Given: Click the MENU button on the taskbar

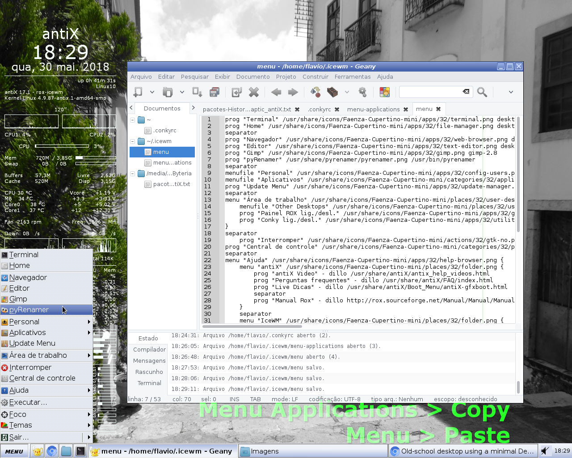Looking at the screenshot, I should (x=14, y=451).
